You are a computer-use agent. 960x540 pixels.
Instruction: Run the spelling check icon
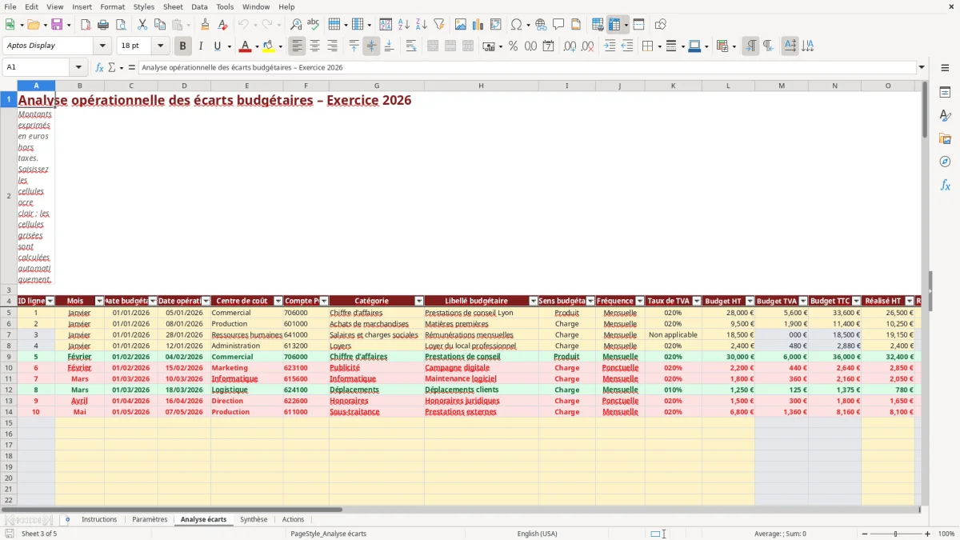click(314, 25)
